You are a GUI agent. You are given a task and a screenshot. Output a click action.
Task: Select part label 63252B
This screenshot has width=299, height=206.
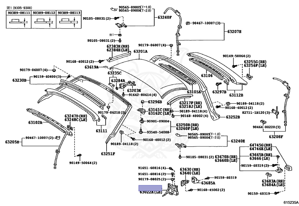click(233, 117)
